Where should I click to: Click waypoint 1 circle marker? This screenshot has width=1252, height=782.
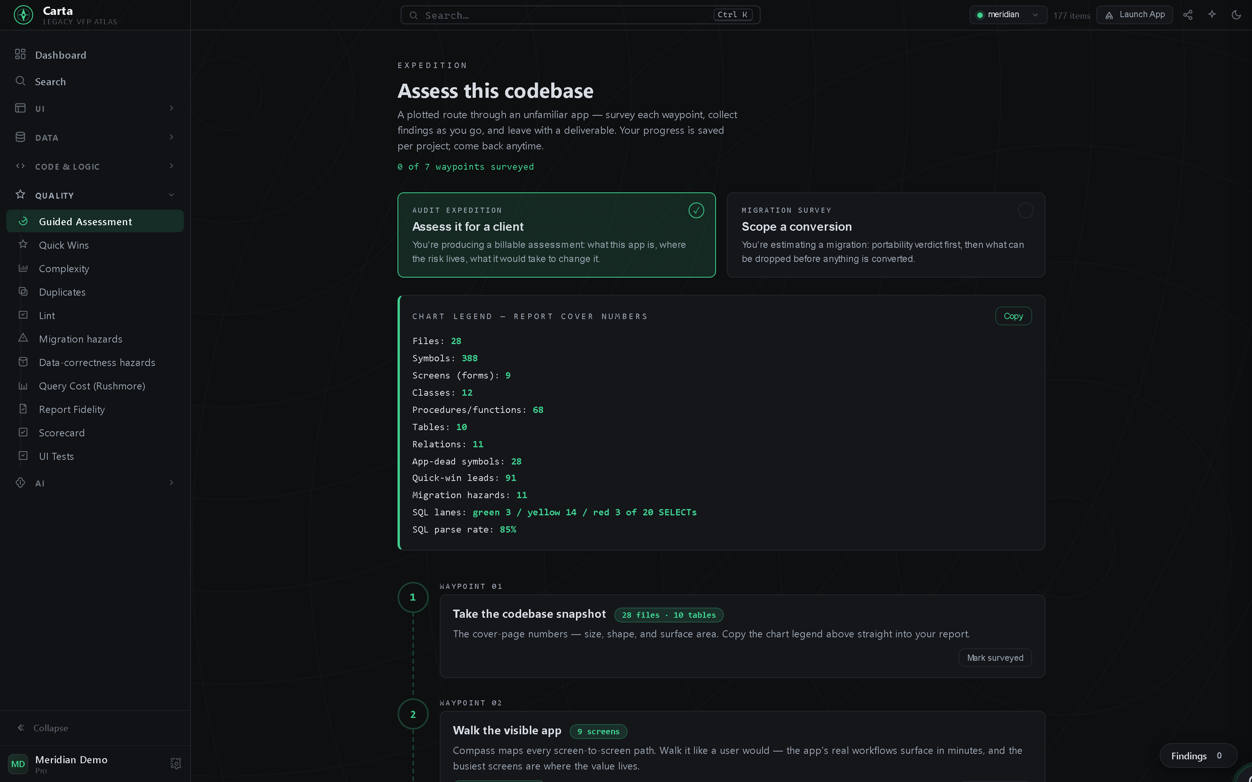coord(413,597)
